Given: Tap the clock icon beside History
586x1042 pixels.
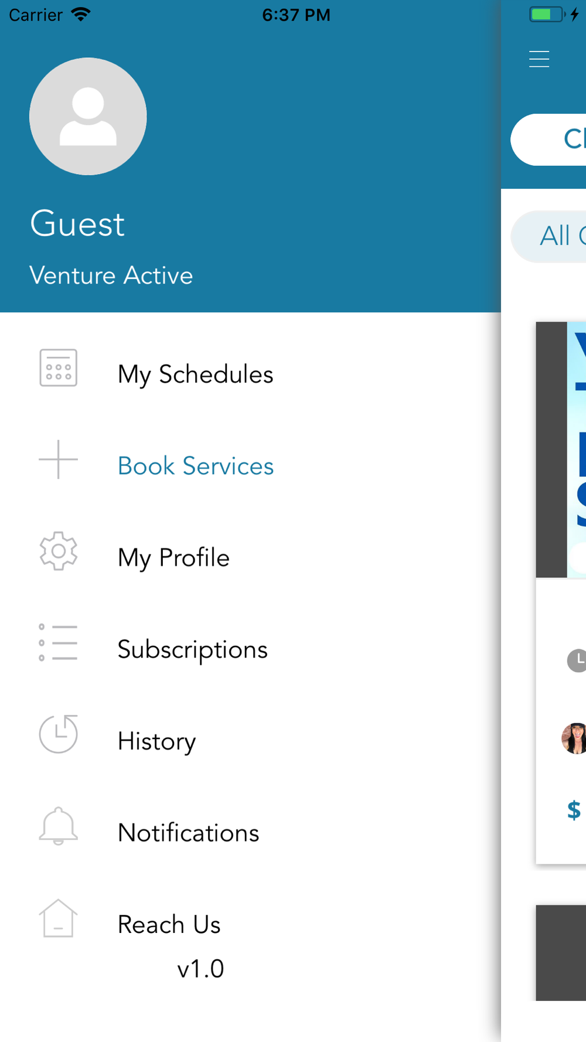Looking at the screenshot, I should pos(58,734).
